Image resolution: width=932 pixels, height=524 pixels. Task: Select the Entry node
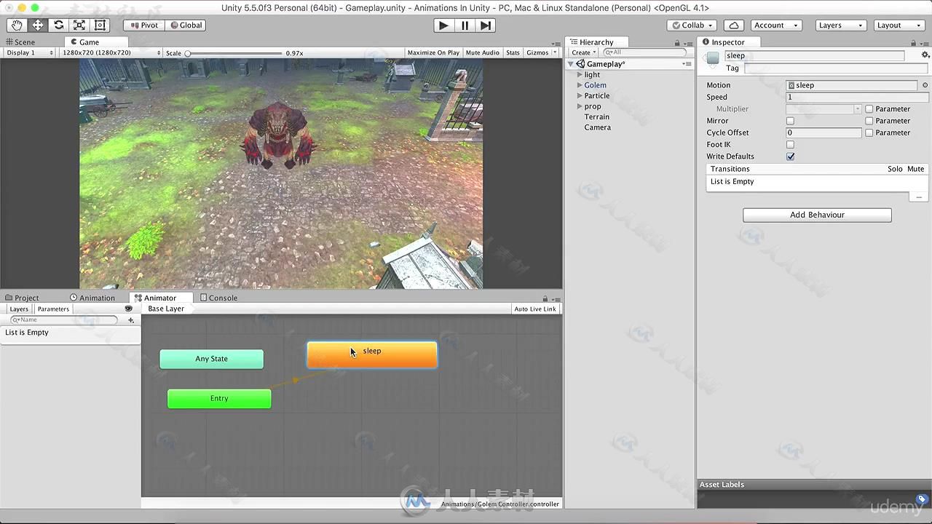(x=219, y=399)
